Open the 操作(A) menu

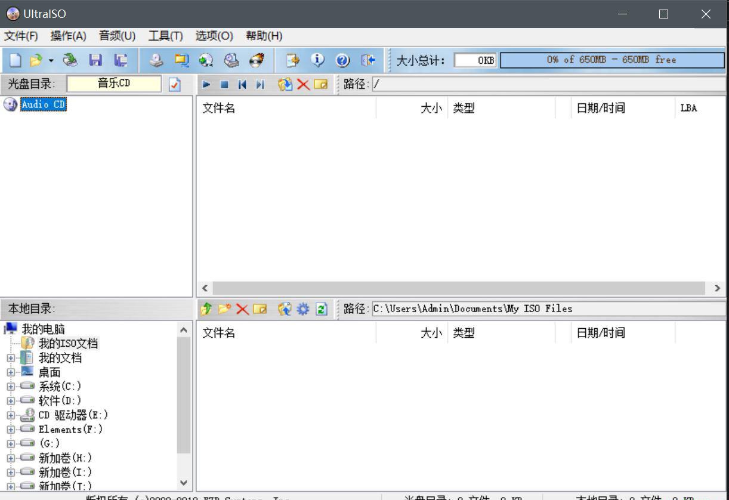coord(69,36)
